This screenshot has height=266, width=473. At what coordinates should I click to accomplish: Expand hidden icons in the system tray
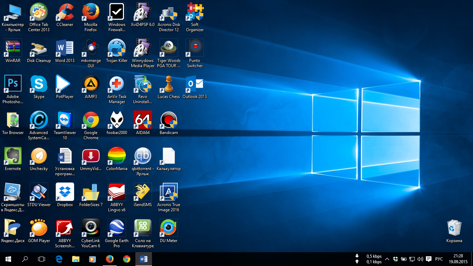click(387, 259)
